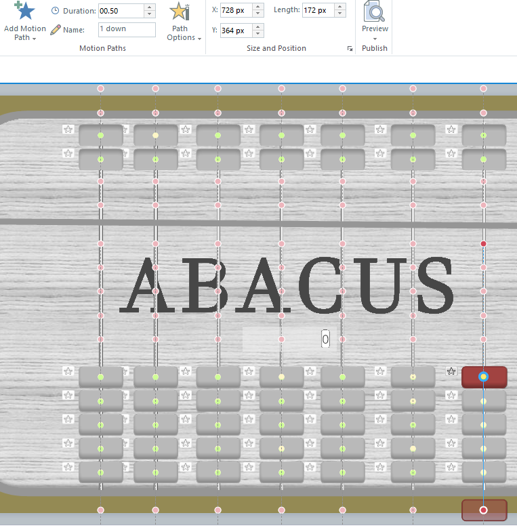Click the star animation icon beside red bead
The width and height of the screenshot is (517, 528).
click(x=451, y=371)
